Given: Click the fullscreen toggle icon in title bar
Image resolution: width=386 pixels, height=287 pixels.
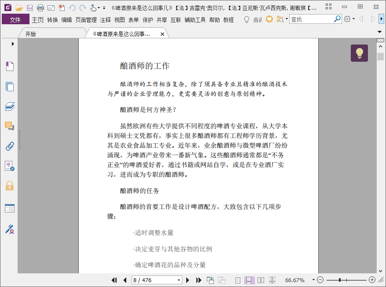Looking at the screenshot, I should pos(329,7).
